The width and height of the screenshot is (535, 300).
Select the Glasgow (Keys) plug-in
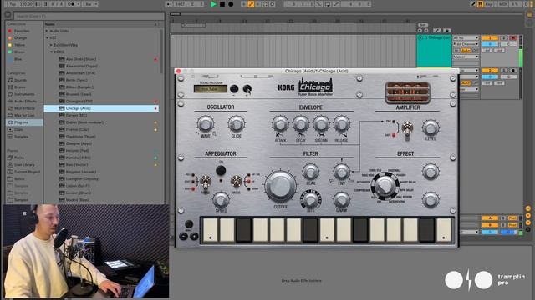[79, 143]
